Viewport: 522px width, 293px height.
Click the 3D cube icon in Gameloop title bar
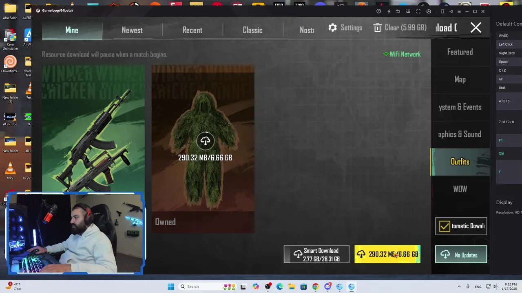[429, 11]
